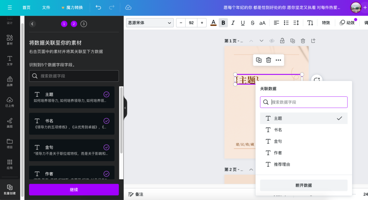Collapse the side panel with arrow handle

125,108
